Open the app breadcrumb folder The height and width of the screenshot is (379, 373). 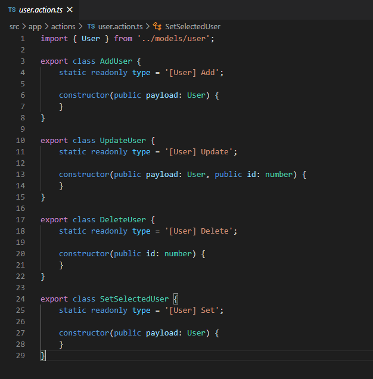35,26
